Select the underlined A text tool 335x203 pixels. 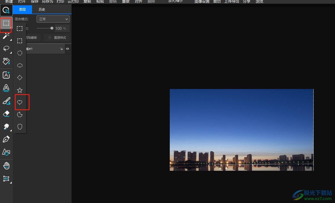[6, 88]
